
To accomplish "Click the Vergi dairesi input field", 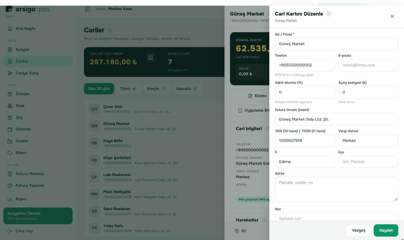I will pyautogui.click(x=368, y=141).
